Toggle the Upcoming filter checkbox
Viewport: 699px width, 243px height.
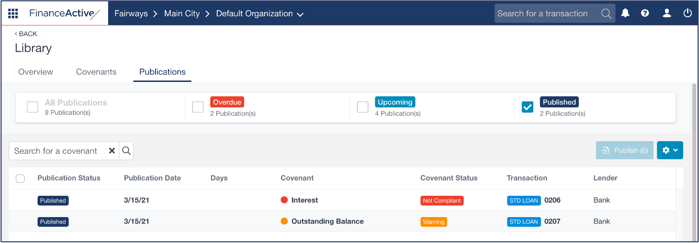pos(362,107)
